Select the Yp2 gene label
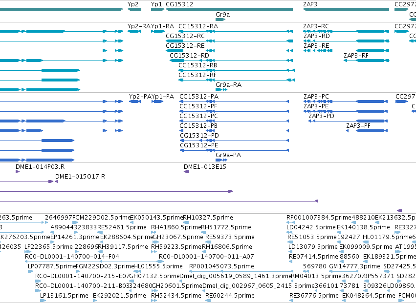The height and width of the screenshot is (303, 416). (133, 4)
